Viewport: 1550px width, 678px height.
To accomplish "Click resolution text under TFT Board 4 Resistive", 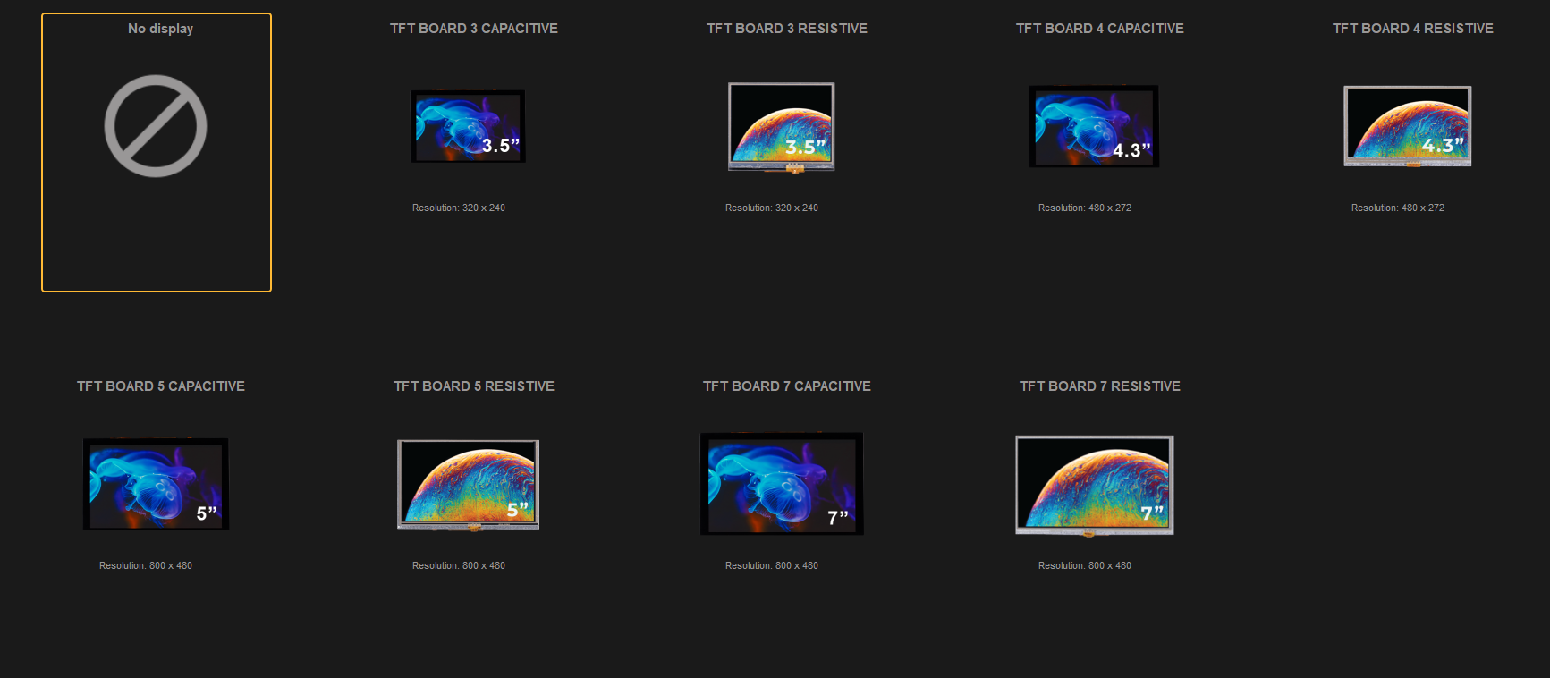I will [x=1398, y=208].
